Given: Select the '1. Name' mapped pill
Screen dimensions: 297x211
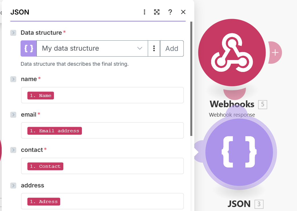Looking at the screenshot, I should pyautogui.click(x=41, y=96).
